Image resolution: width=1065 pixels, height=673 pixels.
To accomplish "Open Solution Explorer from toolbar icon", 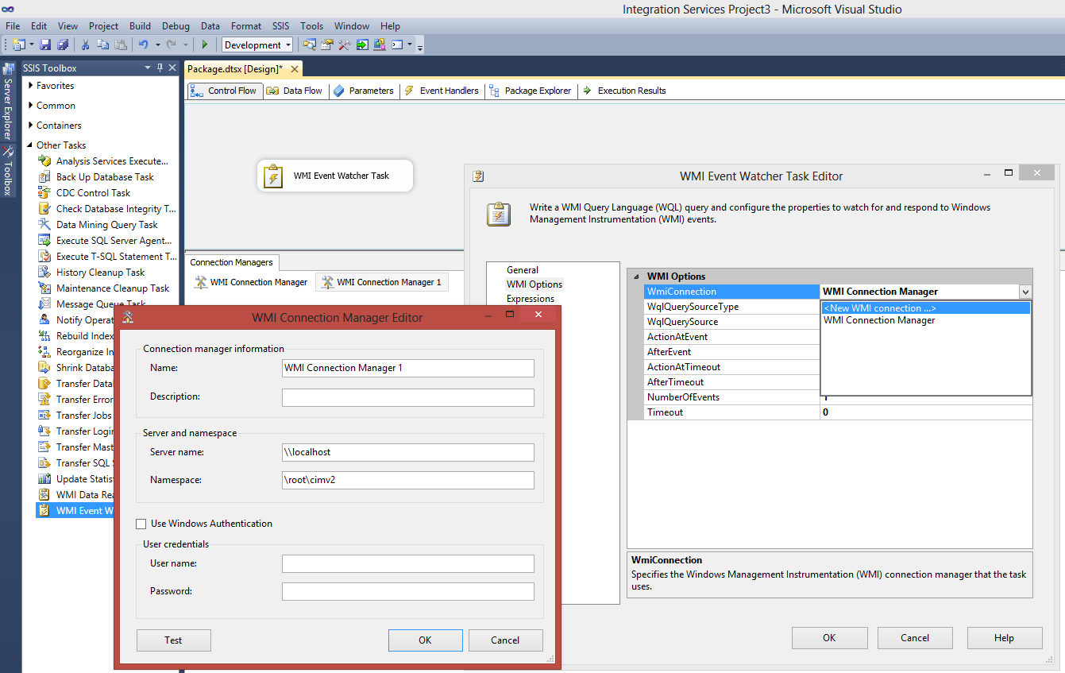I will pyautogui.click(x=310, y=44).
